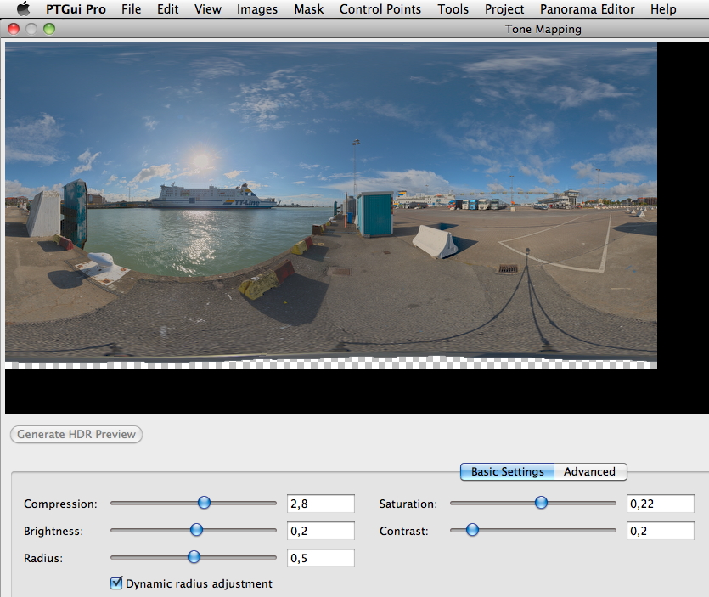Click the Saturation value field
Image resolution: width=709 pixels, height=597 pixels.
point(660,504)
